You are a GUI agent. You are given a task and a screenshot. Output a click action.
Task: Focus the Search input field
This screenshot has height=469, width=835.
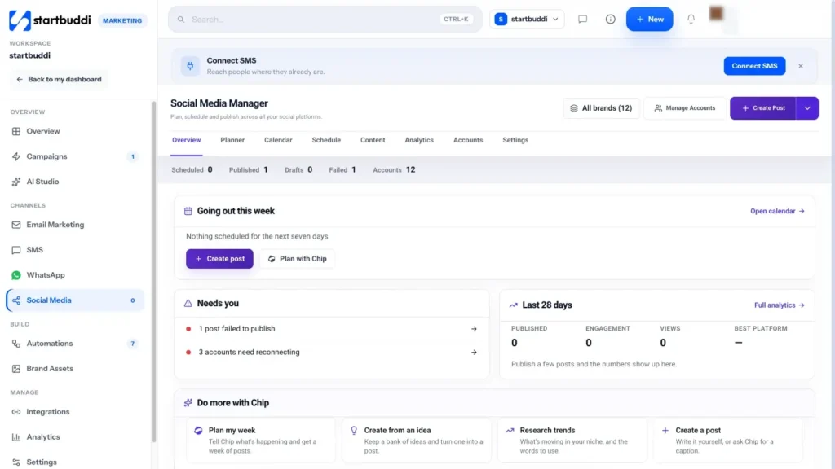click(325, 20)
